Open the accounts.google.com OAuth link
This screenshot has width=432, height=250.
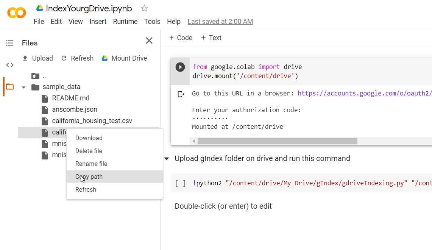point(364,93)
